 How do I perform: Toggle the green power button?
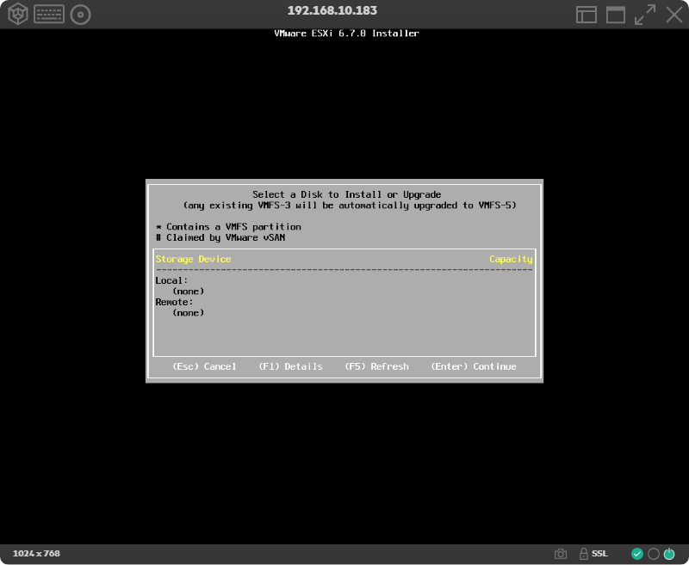[x=671, y=553]
